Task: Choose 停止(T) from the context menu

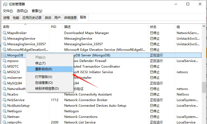Action: tap(40, 63)
